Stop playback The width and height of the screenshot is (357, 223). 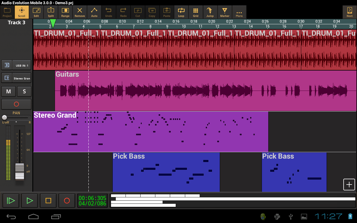click(48, 201)
